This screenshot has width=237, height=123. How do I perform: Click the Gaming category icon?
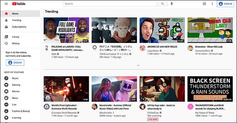6,85
